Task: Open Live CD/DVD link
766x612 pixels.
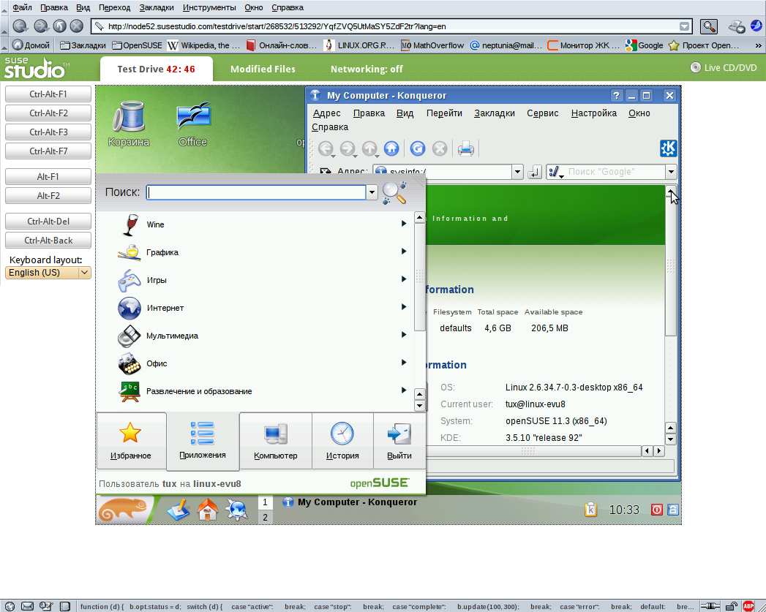Action: click(x=724, y=68)
